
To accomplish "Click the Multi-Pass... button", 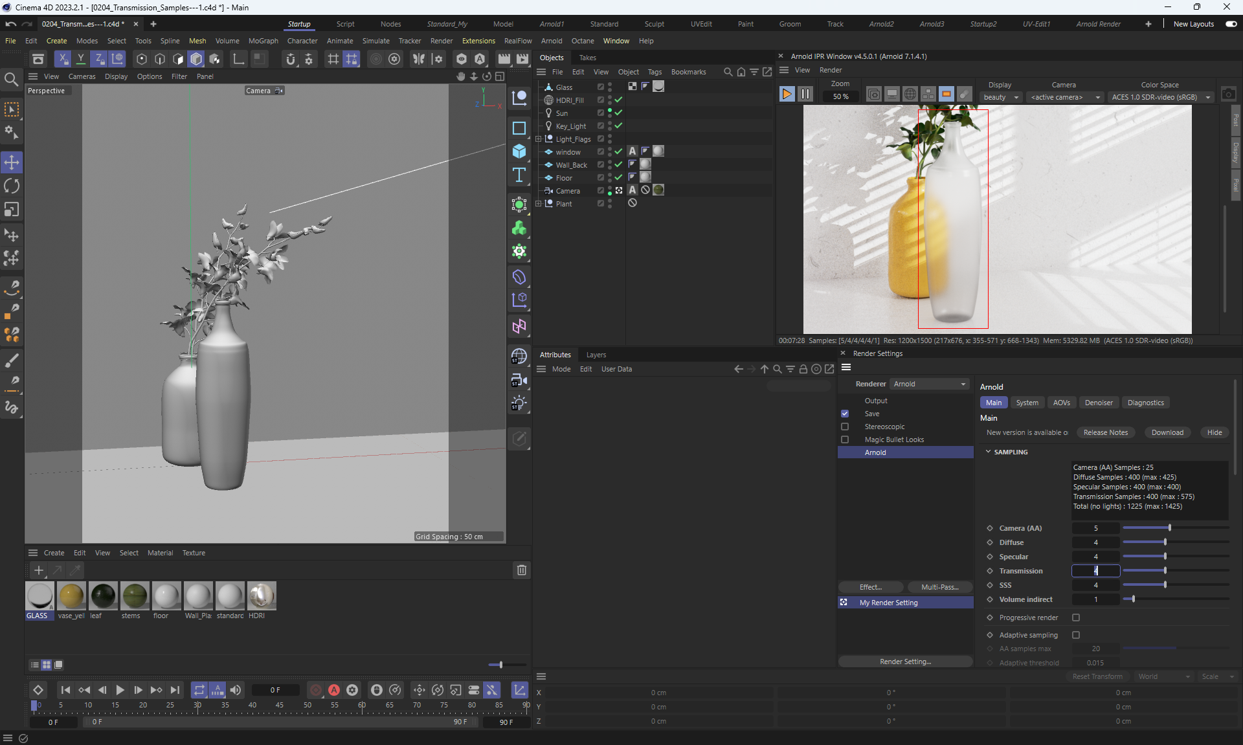I will (x=939, y=587).
